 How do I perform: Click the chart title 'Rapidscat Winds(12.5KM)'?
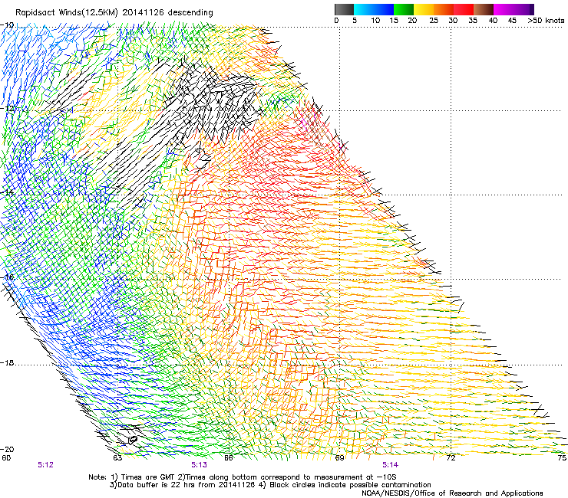pyautogui.click(x=67, y=13)
